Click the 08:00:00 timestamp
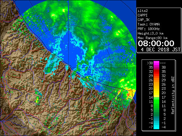182x136 pixels. click(156, 43)
